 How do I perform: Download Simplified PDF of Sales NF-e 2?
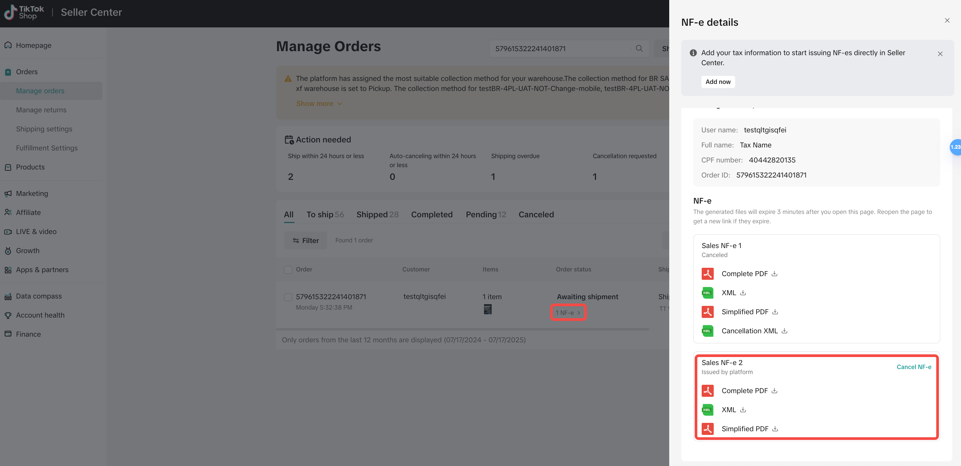click(775, 429)
